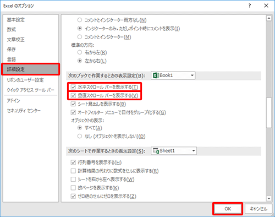Open the 数式 category

12,30
